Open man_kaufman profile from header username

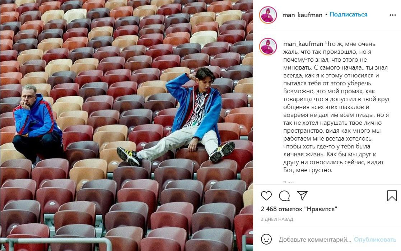[x=302, y=15]
